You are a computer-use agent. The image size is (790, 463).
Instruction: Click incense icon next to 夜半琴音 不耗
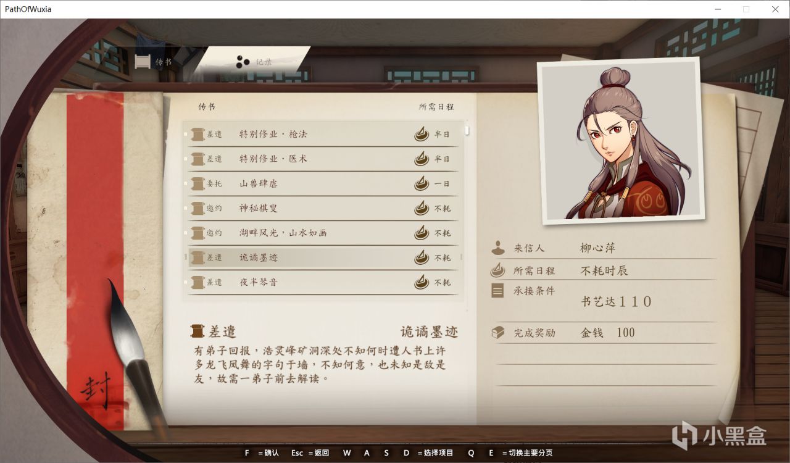coord(422,282)
